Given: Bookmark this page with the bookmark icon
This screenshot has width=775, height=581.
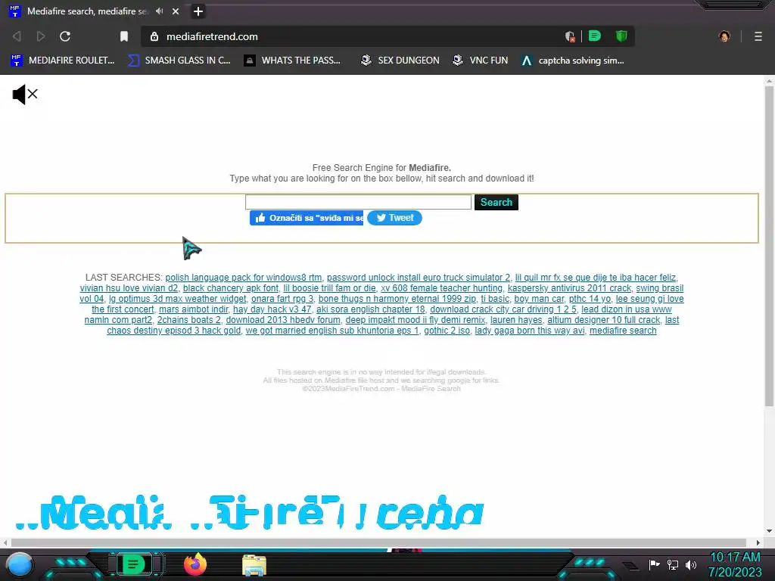Looking at the screenshot, I should click(124, 36).
